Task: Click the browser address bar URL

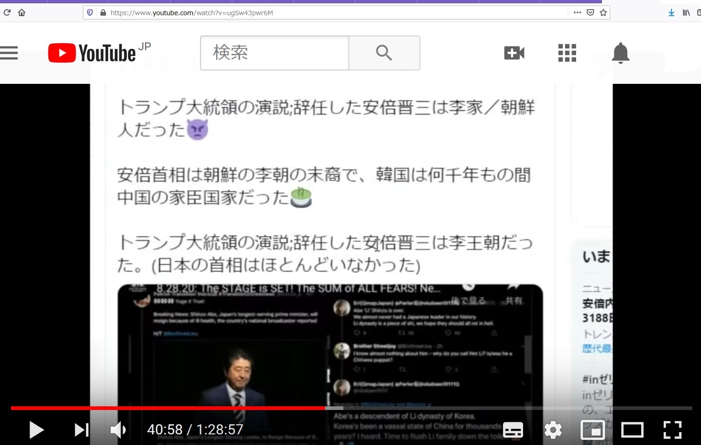Action: (192, 13)
